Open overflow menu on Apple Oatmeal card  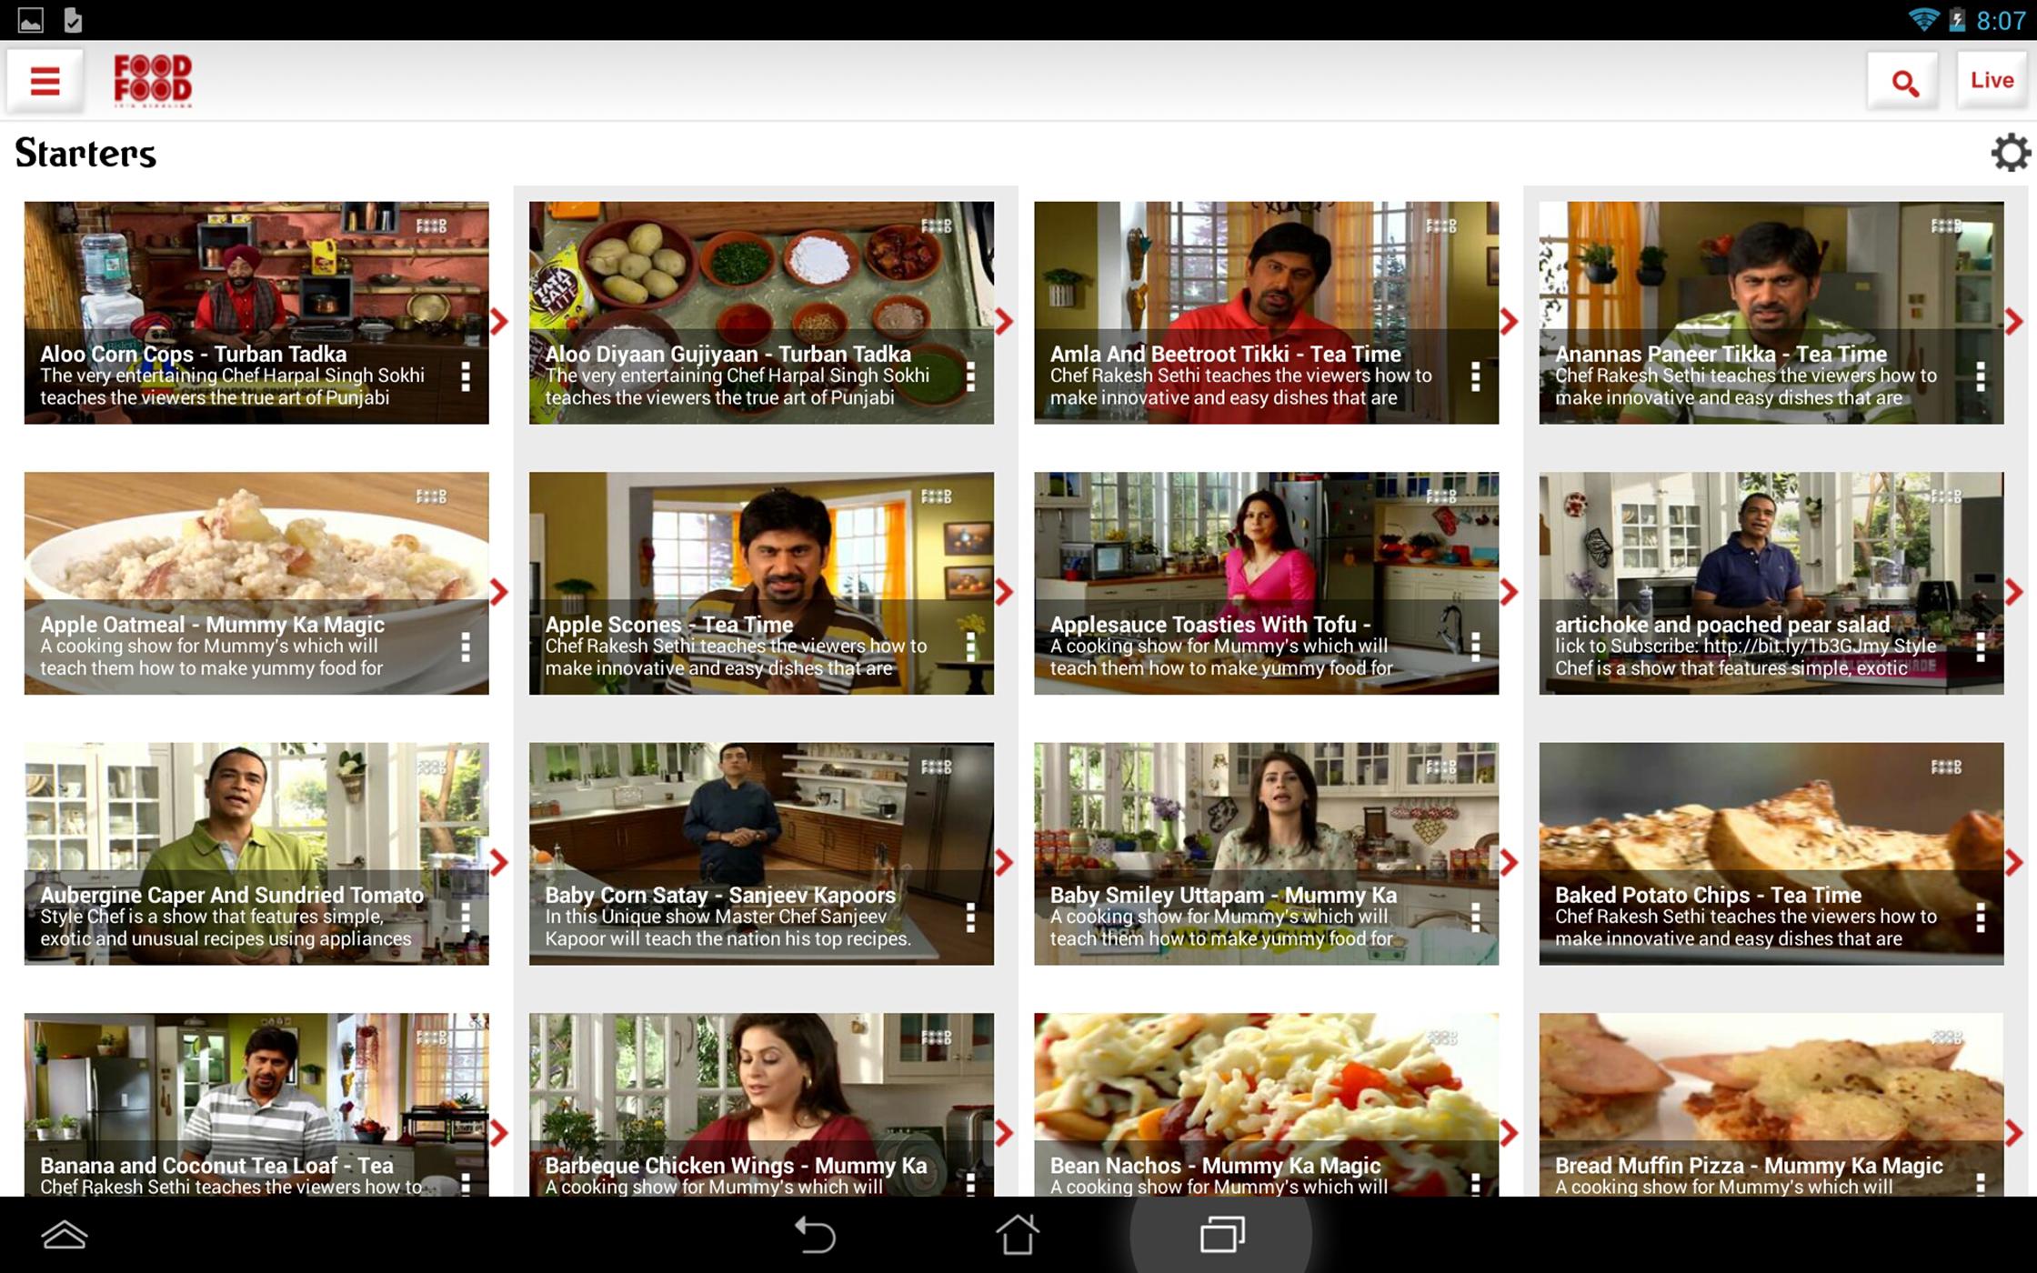coord(466,647)
